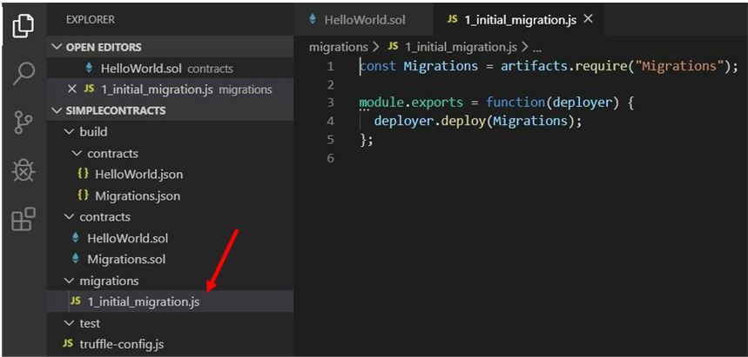Close 1_initial_migration.js in Open Editors list
This screenshot has height=357, width=748.
click(x=72, y=89)
